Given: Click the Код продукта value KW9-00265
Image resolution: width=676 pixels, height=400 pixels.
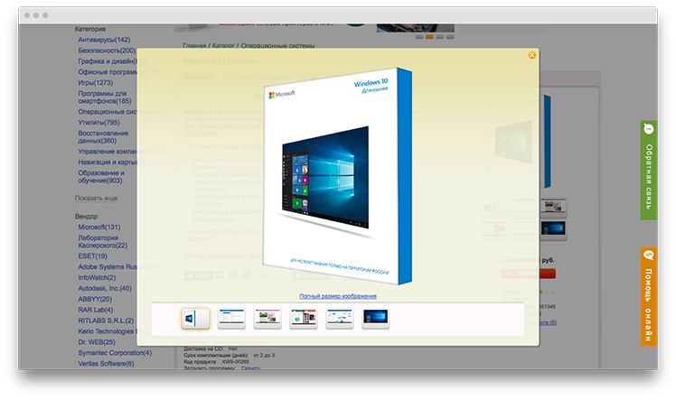Looking at the screenshot, I should pos(235,362).
